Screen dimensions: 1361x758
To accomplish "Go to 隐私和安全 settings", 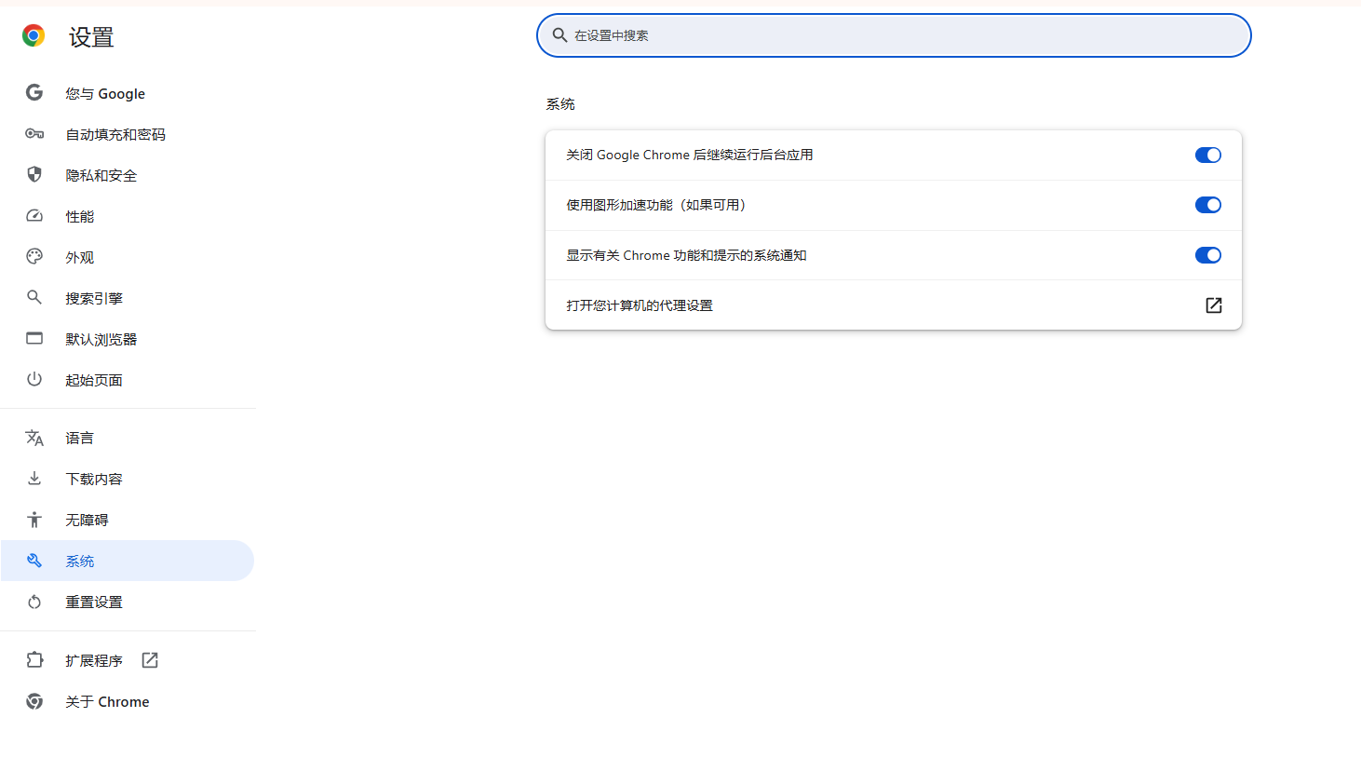I will tap(128, 175).
